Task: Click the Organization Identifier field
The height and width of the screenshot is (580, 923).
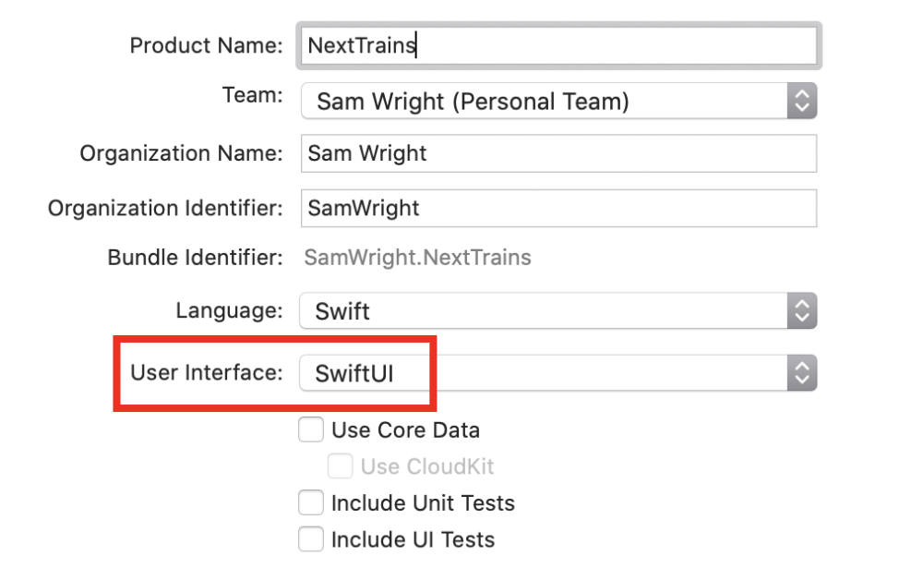Action: click(558, 208)
